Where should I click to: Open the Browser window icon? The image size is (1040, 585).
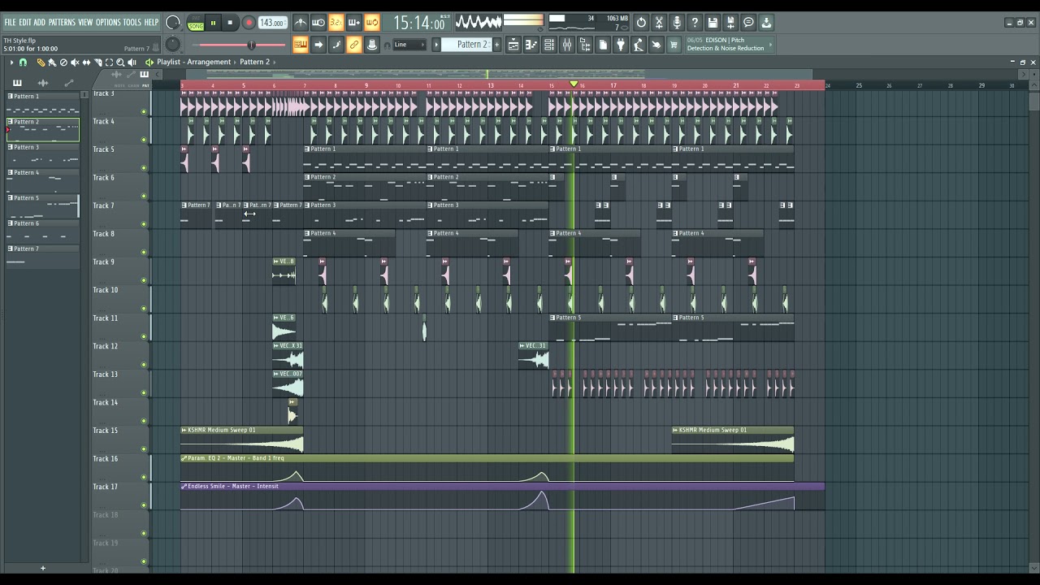585,45
